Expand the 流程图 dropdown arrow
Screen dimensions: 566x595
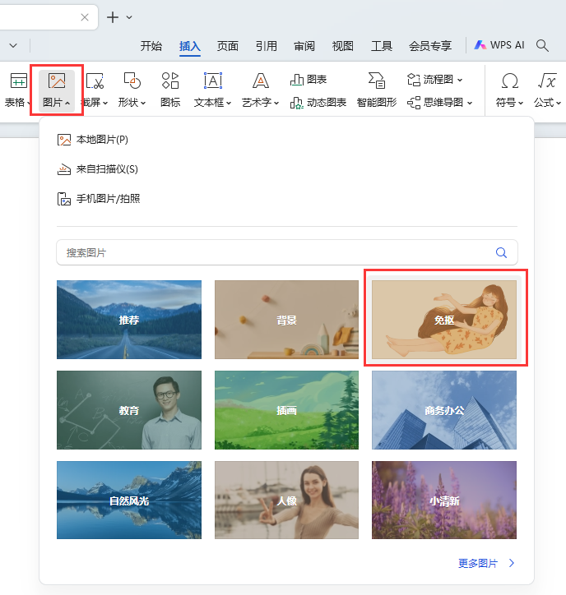coord(460,80)
